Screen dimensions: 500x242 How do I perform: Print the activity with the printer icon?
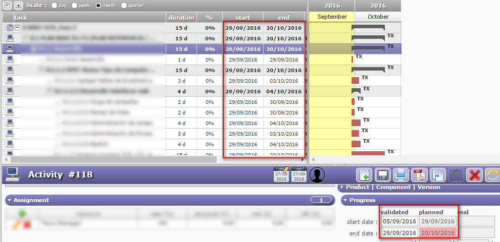(x=401, y=175)
